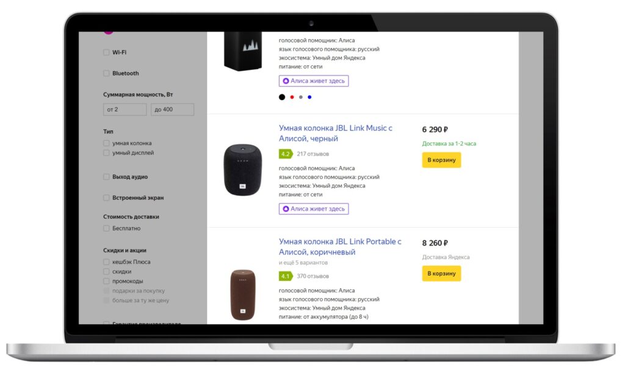
Task: Toggle the Bluetooth filter checkbox
Action: [106, 73]
